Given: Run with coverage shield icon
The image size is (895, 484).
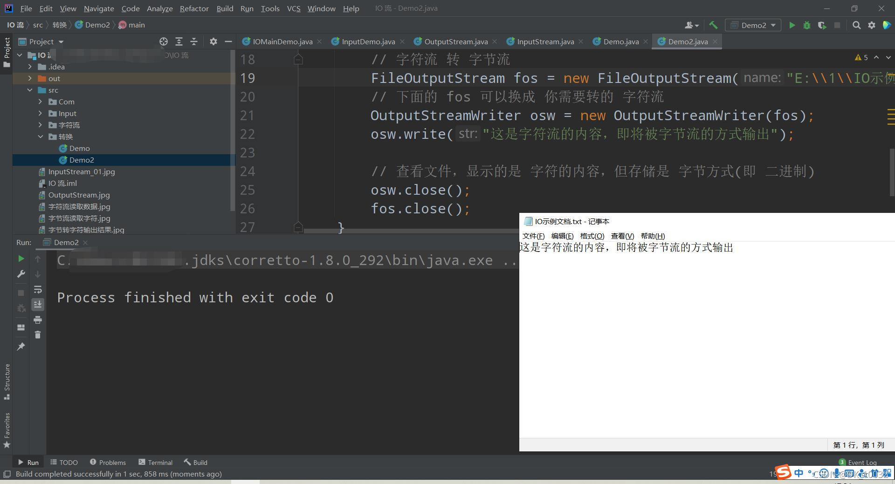Looking at the screenshot, I should pos(822,25).
